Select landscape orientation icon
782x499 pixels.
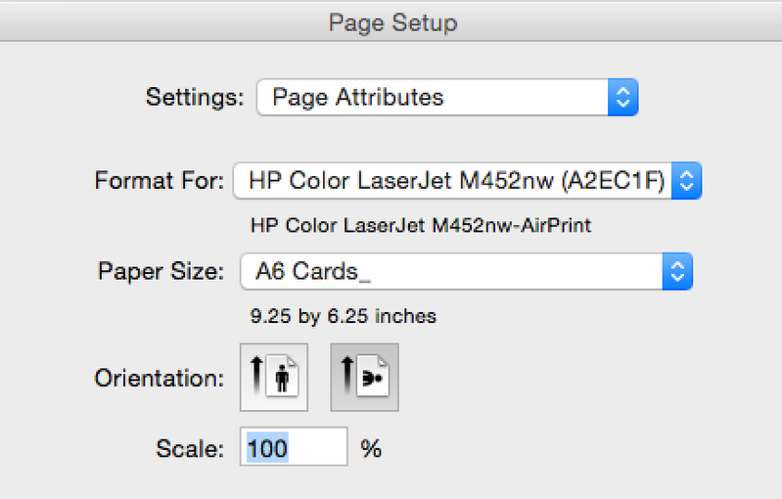pyautogui.click(x=364, y=378)
